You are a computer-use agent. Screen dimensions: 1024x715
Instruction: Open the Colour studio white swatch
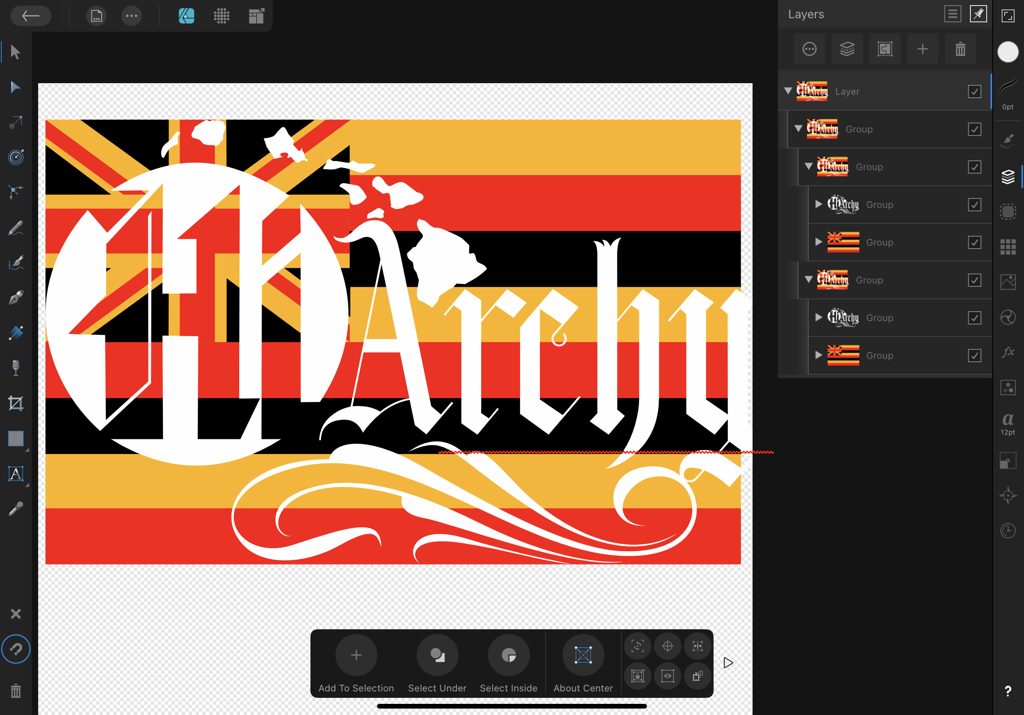tap(1008, 52)
